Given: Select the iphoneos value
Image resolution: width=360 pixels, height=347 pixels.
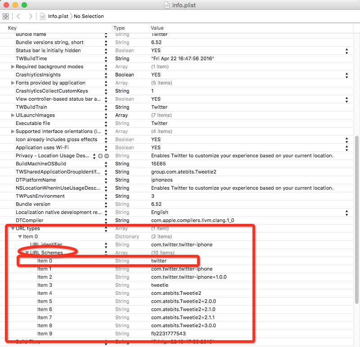Looking at the screenshot, I should [162, 180].
